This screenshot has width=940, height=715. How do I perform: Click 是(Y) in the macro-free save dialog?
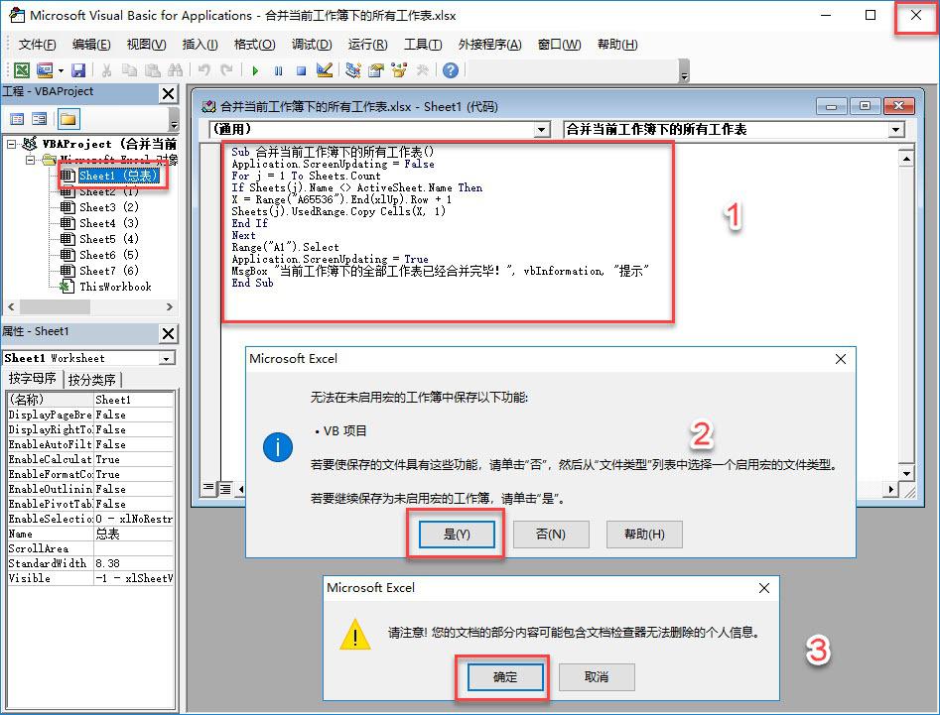click(457, 535)
